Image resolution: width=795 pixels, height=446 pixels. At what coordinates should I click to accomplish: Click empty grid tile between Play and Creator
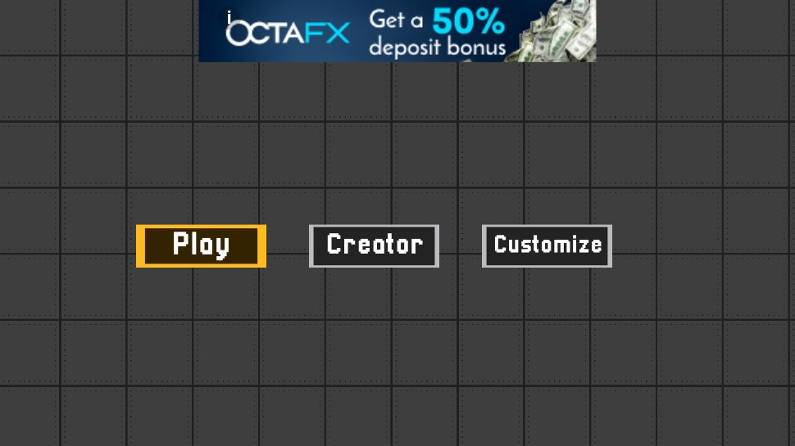288,246
